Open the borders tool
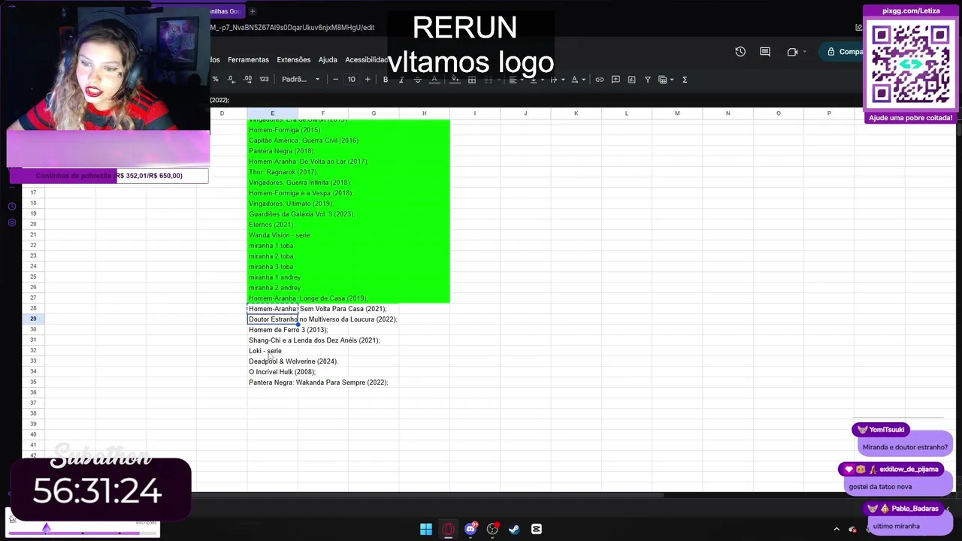The image size is (962, 541). point(471,79)
